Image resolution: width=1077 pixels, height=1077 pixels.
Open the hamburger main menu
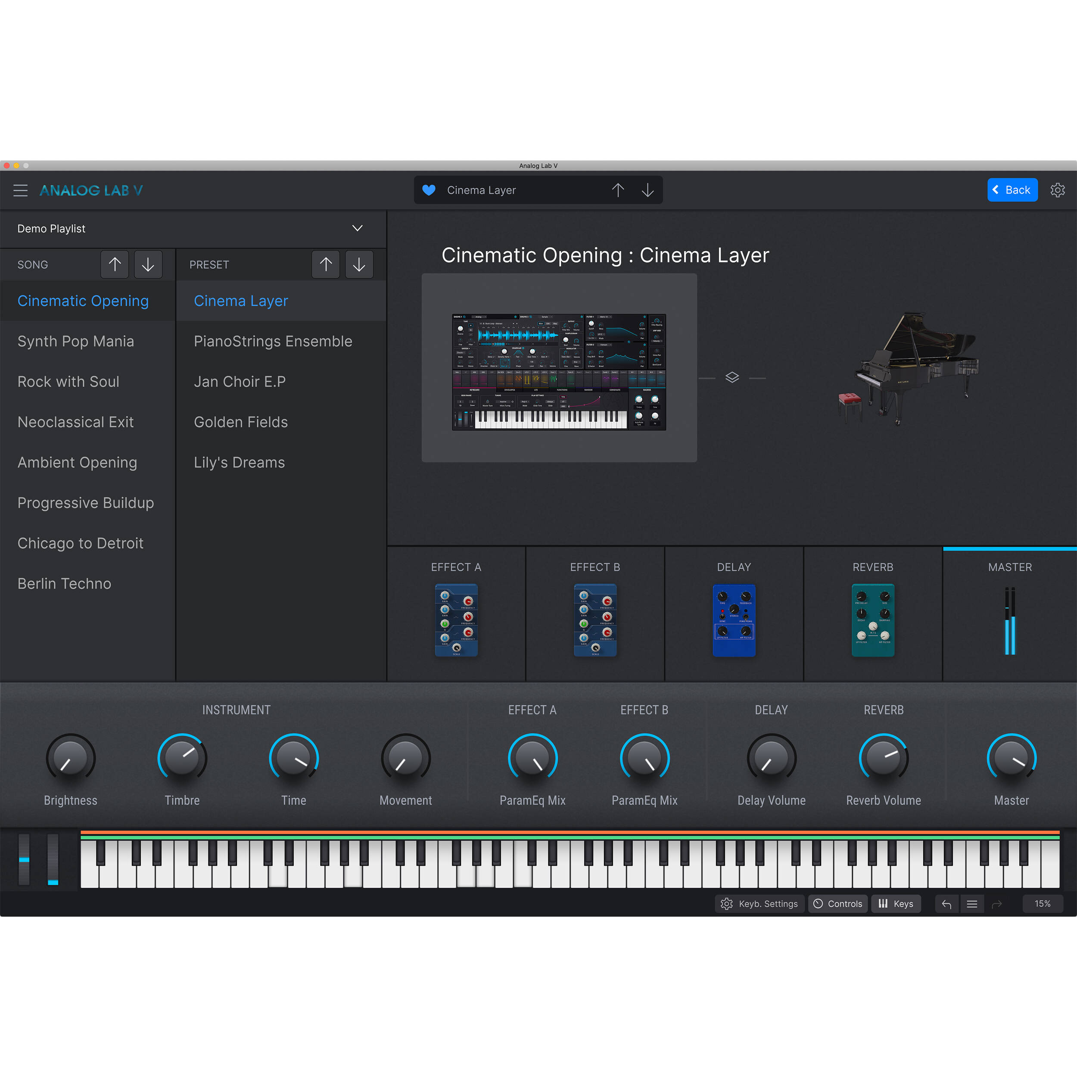click(x=21, y=190)
